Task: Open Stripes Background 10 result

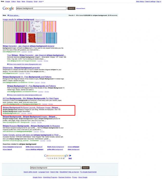Action: click(32, 86)
